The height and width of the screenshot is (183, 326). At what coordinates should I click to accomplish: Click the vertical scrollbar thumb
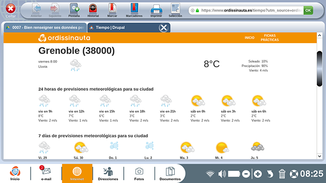tap(319, 69)
